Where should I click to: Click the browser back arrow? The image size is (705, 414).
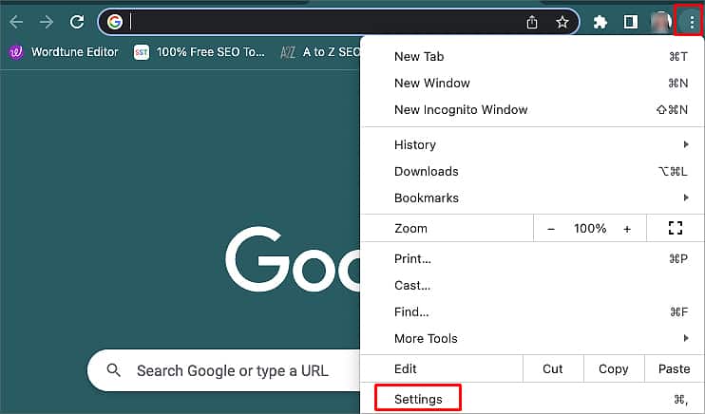(x=16, y=22)
